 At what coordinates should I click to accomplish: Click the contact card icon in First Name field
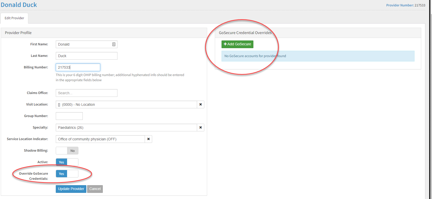[x=114, y=44]
